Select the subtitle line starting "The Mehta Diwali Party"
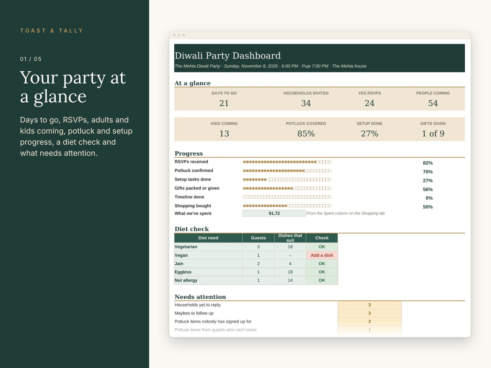 pyautogui.click(x=270, y=66)
